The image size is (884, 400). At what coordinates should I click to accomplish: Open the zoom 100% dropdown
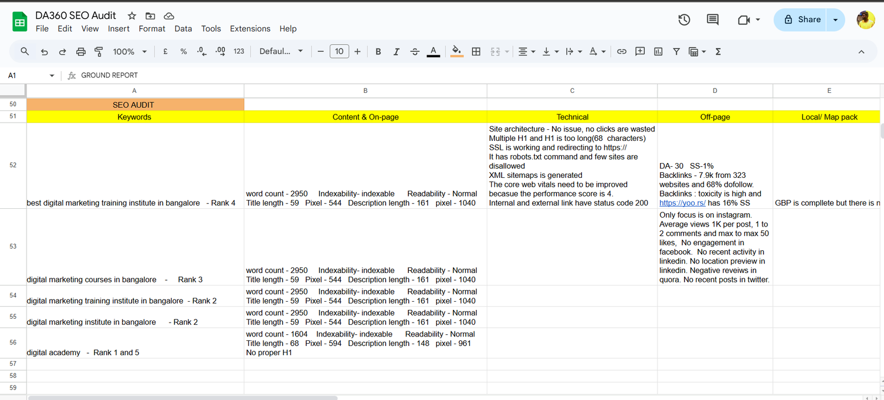(130, 51)
